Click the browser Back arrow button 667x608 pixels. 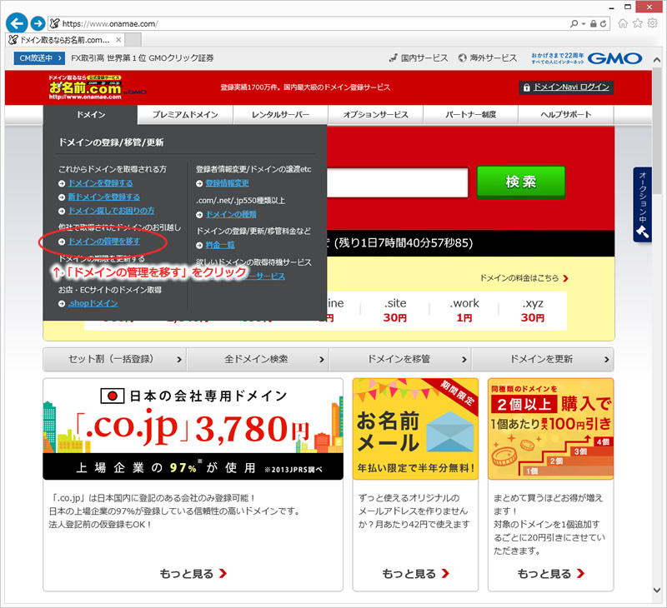(x=17, y=23)
